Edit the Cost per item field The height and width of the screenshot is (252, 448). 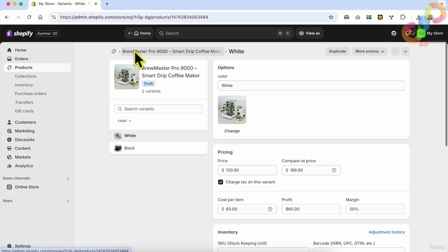[x=247, y=209]
